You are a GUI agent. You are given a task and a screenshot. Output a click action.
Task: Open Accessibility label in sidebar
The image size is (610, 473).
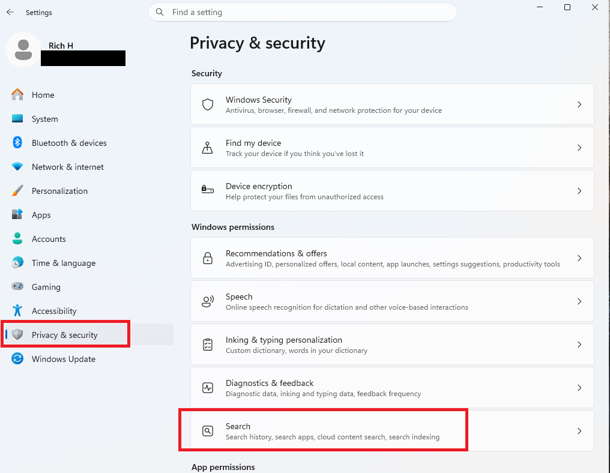tap(54, 311)
